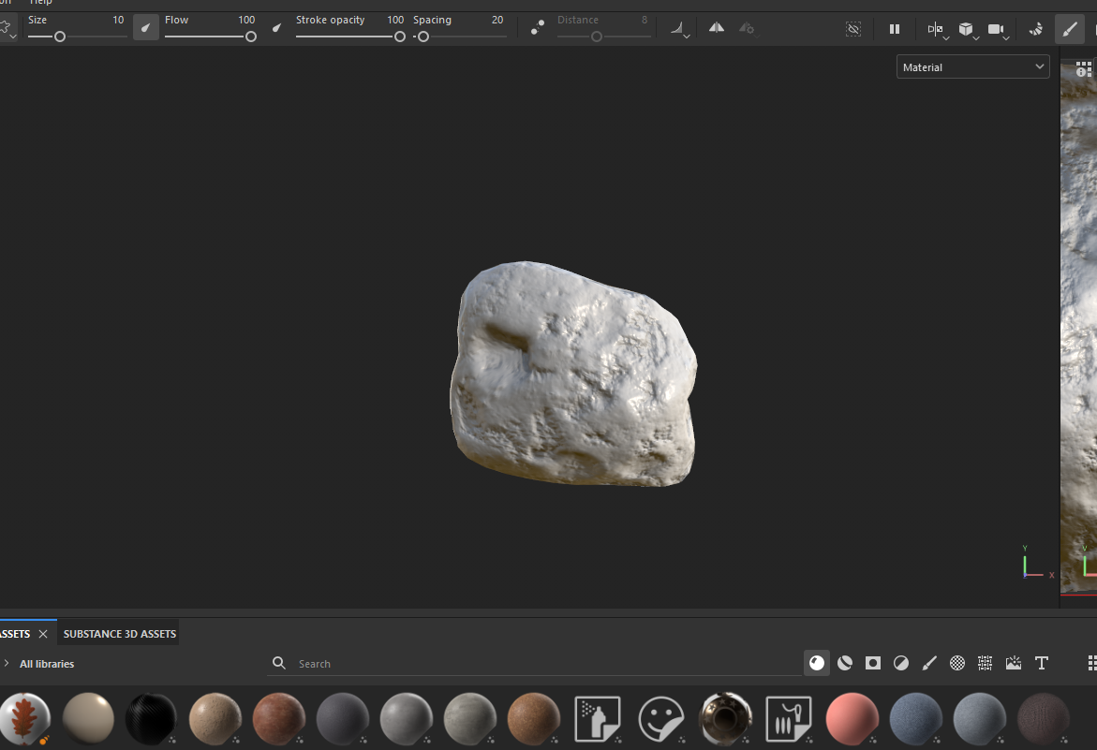Toggle lazy mouse next to Distance
This screenshot has width=1097, height=750.
[x=538, y=28]
